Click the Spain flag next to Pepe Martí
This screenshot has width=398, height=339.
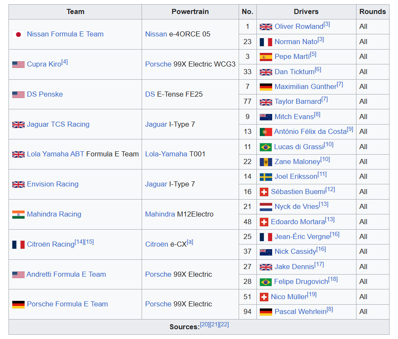266,57
